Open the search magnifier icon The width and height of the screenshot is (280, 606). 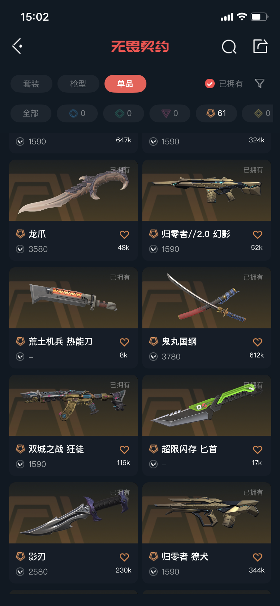[x=229, y=47]
